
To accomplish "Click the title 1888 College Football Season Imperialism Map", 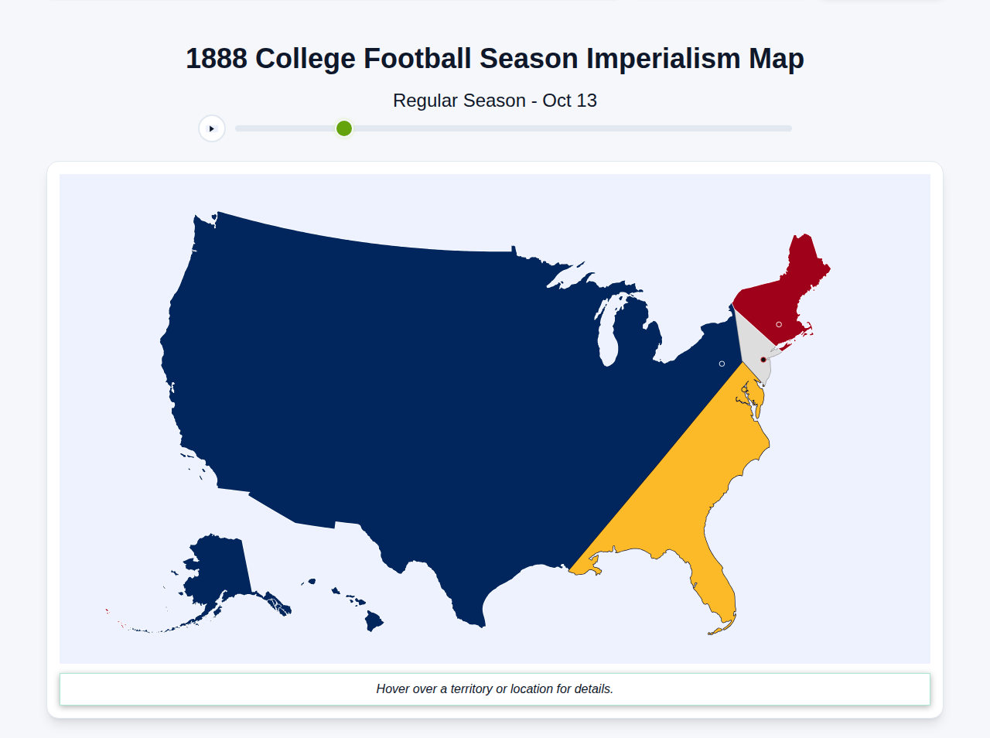I will click(494, 58).
